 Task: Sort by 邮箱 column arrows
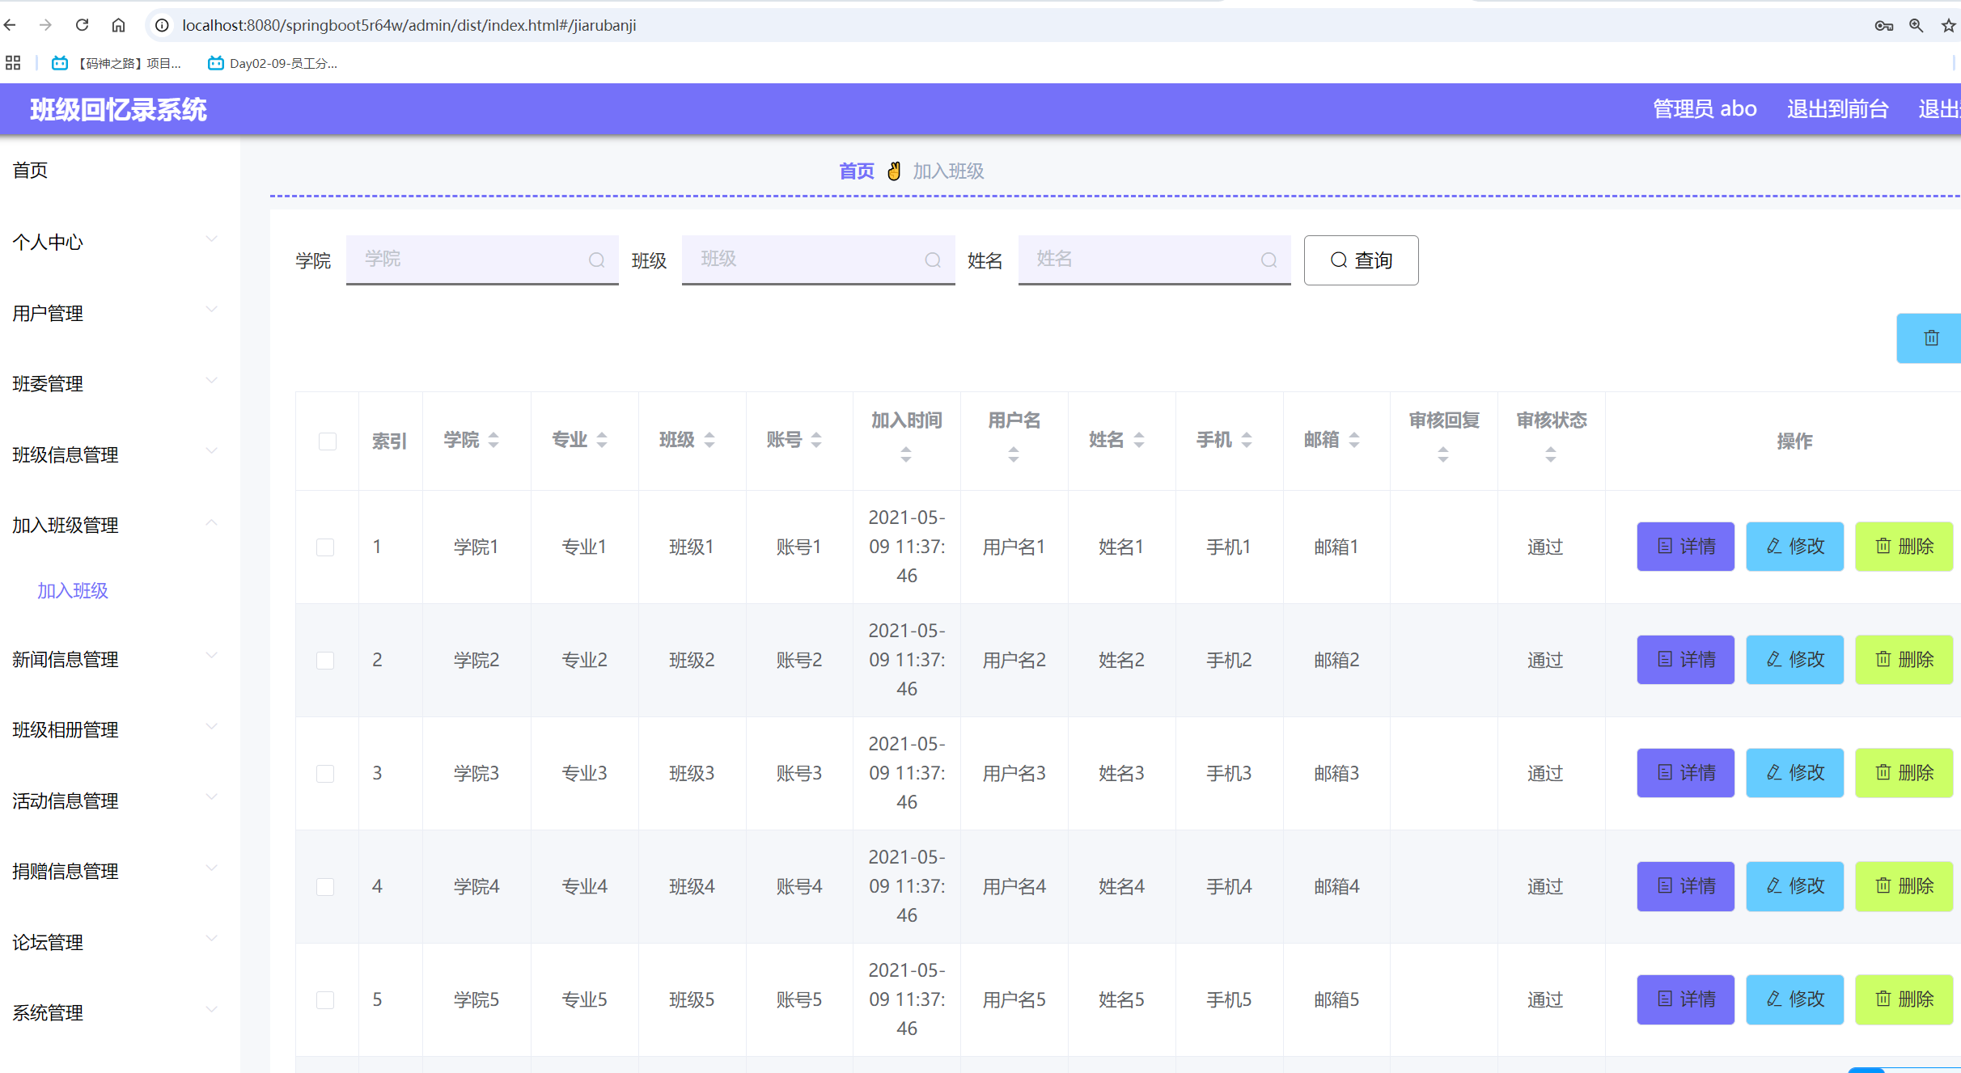(1354, 440)
